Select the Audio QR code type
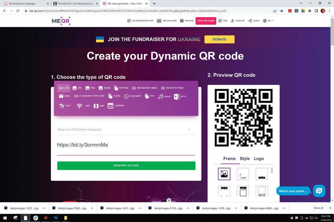The width and height of the screenshot is (334, 222). point(164,97)
